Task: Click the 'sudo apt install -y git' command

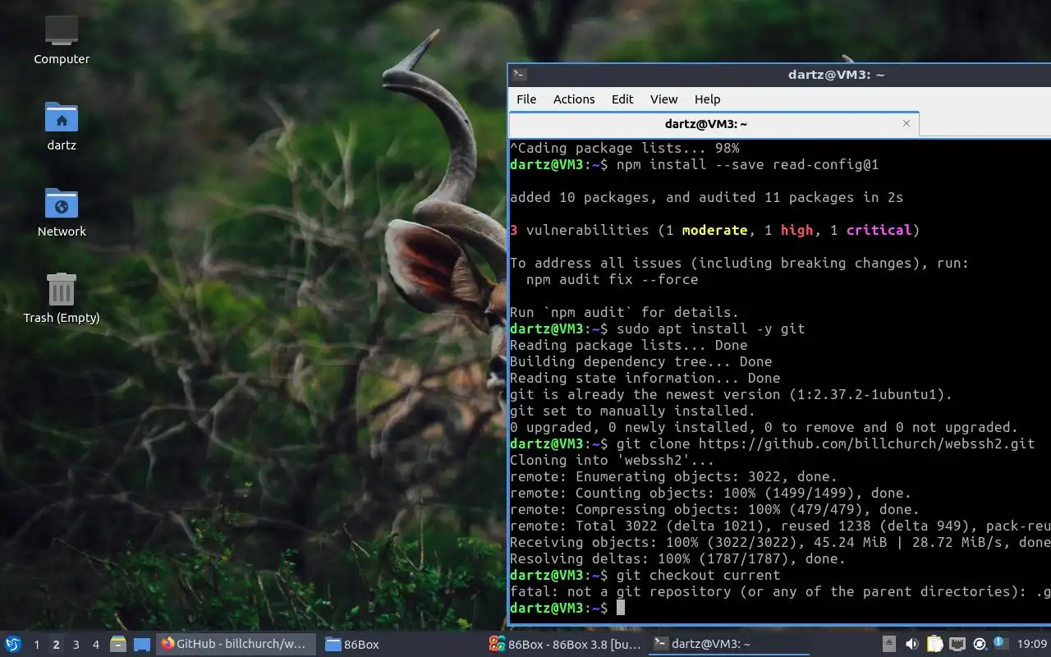Action: [x=710, y=328]
